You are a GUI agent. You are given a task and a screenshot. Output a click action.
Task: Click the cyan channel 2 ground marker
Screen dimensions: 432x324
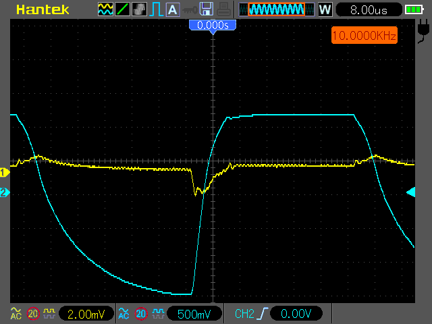coord(5,192)
